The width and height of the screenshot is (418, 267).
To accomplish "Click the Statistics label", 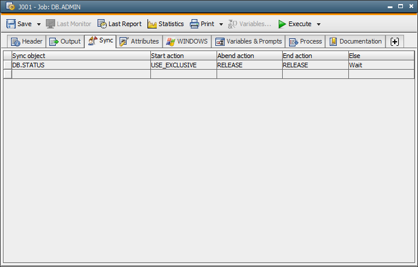I will [x=171, y=24].
